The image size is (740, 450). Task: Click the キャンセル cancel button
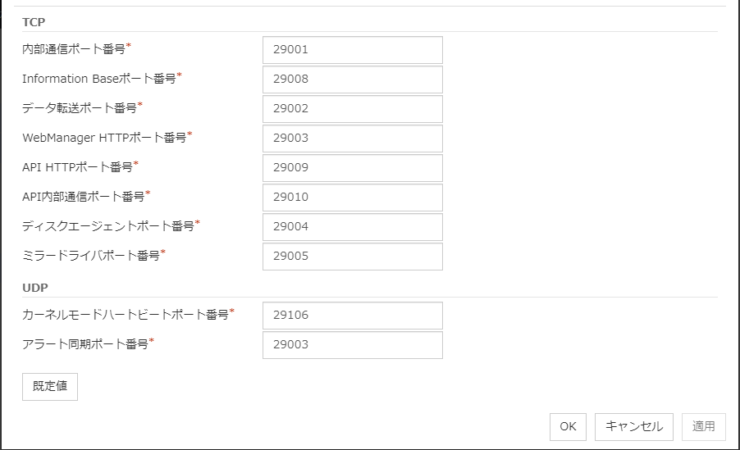(x=633, y=426)
